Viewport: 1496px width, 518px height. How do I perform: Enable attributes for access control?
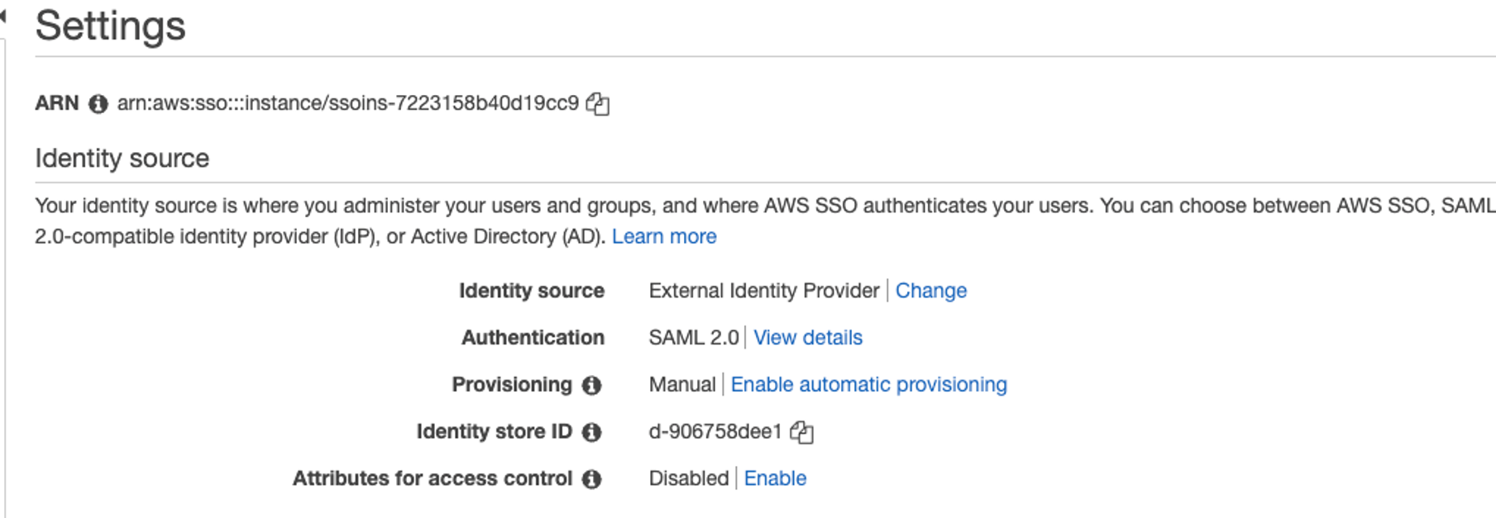775,478
